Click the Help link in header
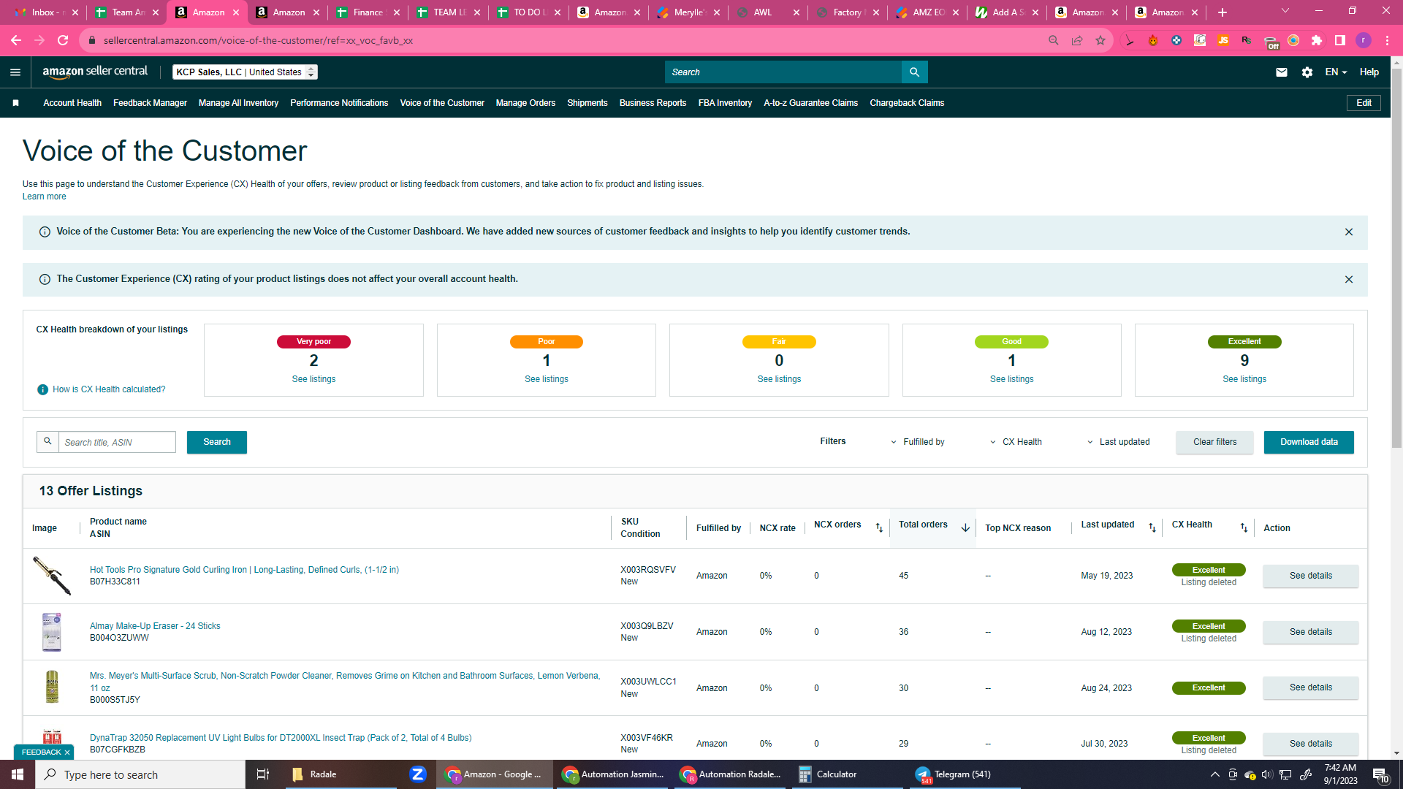 click(1369, 72)
